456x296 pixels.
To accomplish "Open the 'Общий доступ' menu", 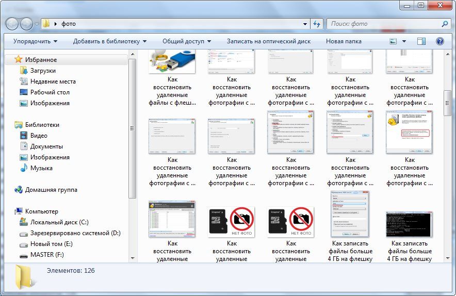I will coord(187,41).
